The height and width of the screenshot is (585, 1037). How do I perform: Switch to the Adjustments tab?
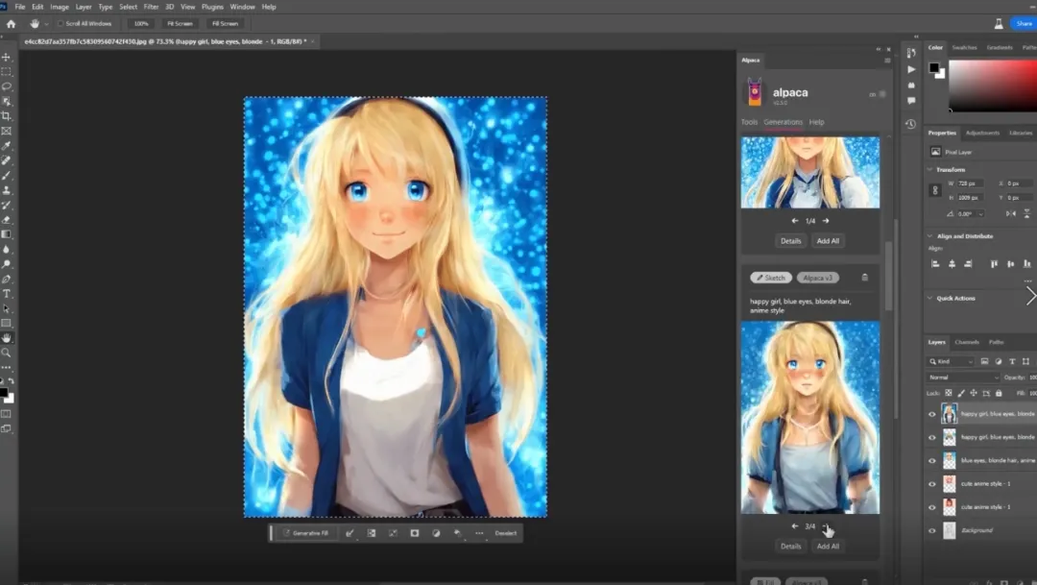pyautogui.click(x=982, y=133)
